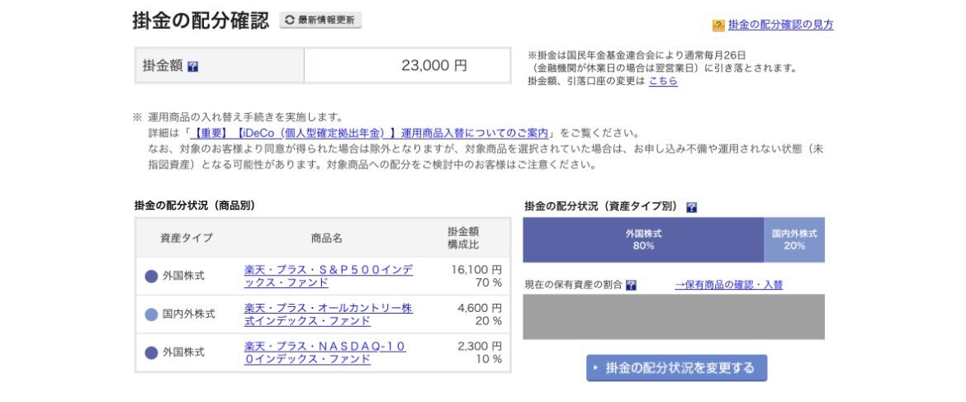Follow the こちら link for 引落口座 changes
Image resolution: width=966 pixels, height=402 pixels.
tap(663, 81)
